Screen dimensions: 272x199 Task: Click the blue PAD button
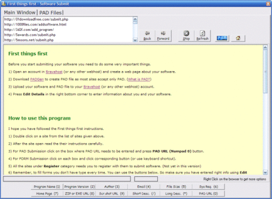click(x=222, y=38)
